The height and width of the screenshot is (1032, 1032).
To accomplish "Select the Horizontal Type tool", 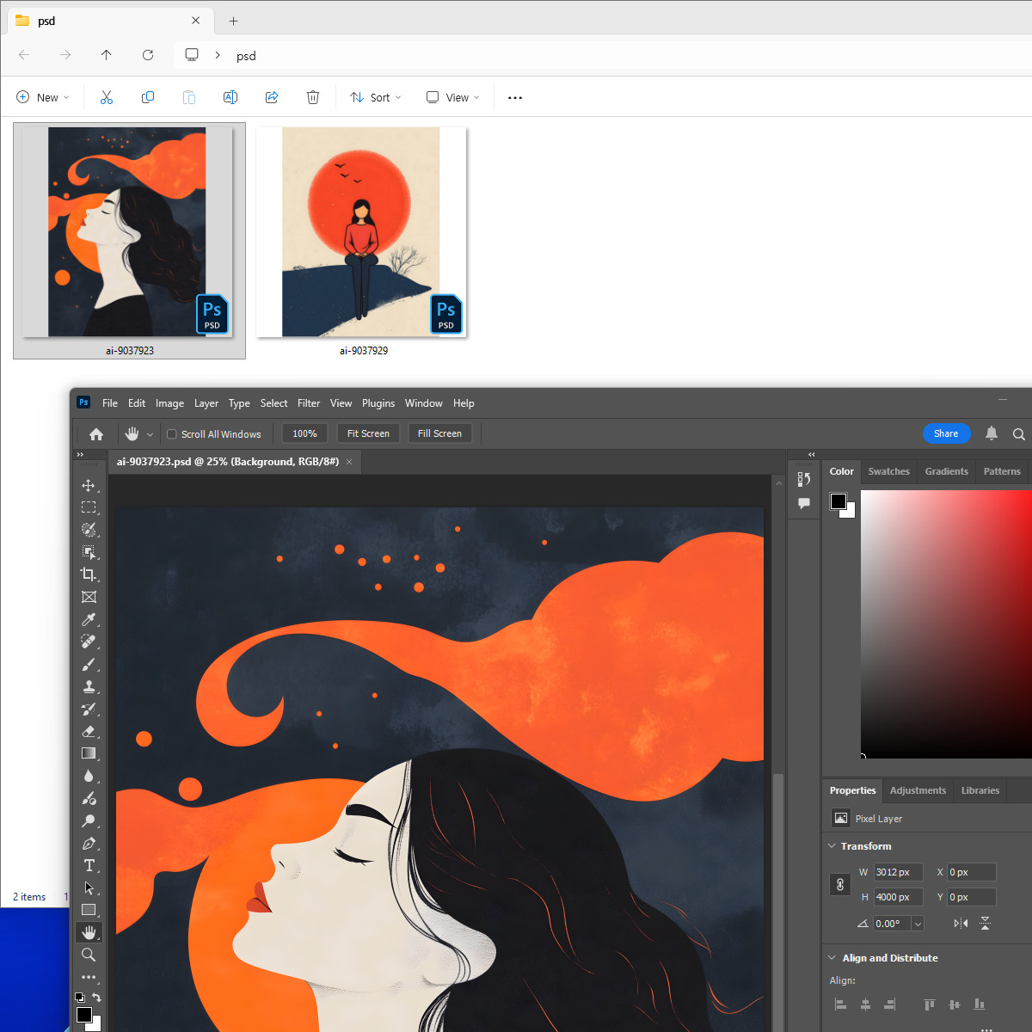I will click(x=89, y=865).
